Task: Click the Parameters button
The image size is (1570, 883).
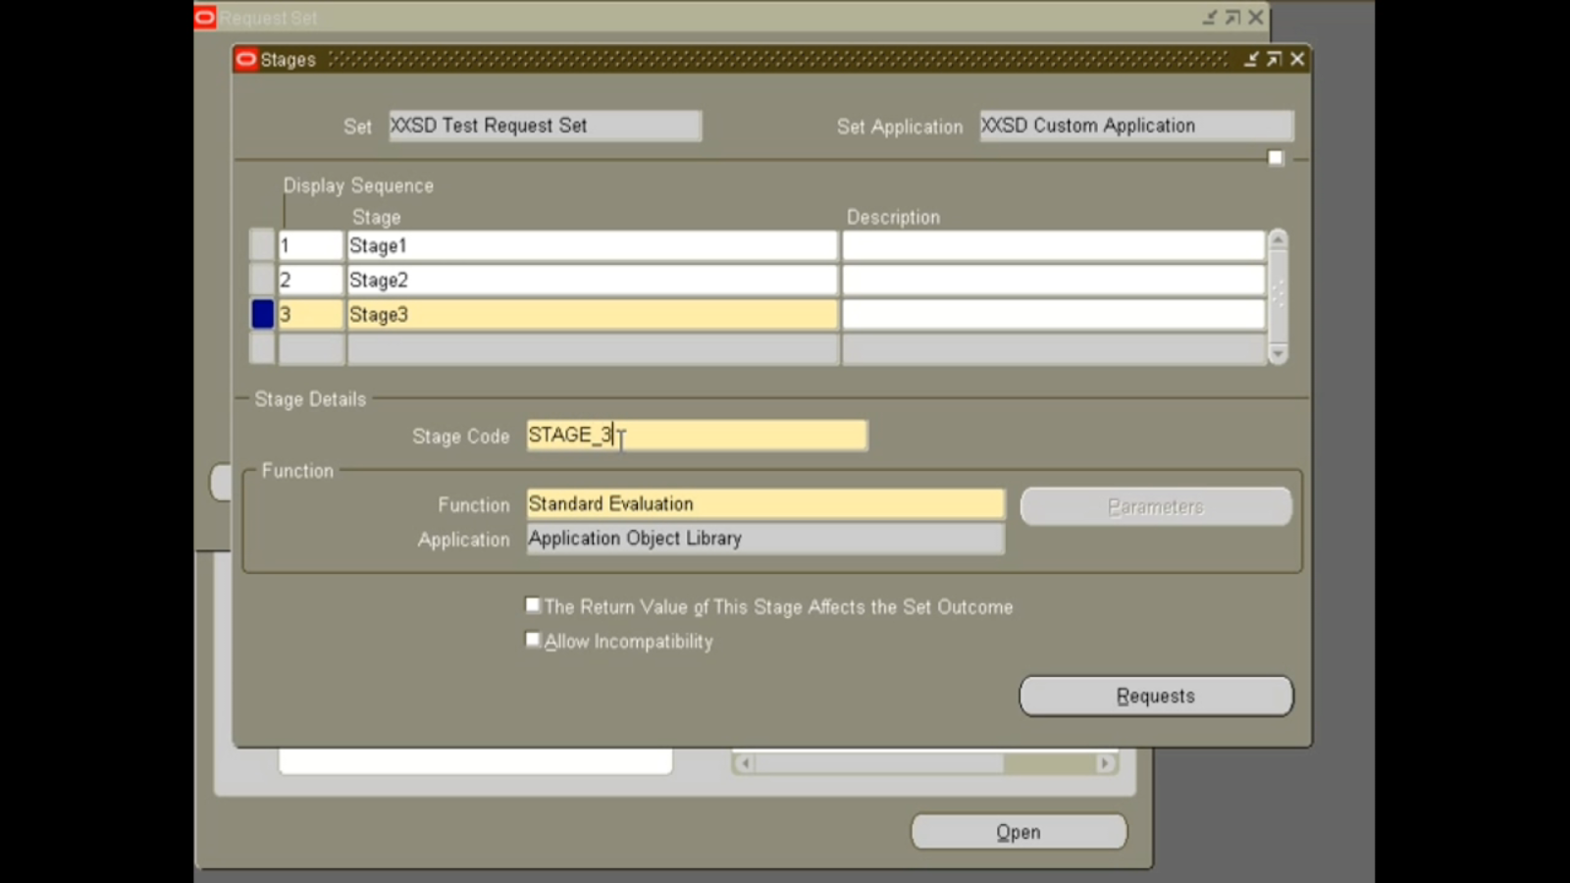Action: (x=1156, y=506)
